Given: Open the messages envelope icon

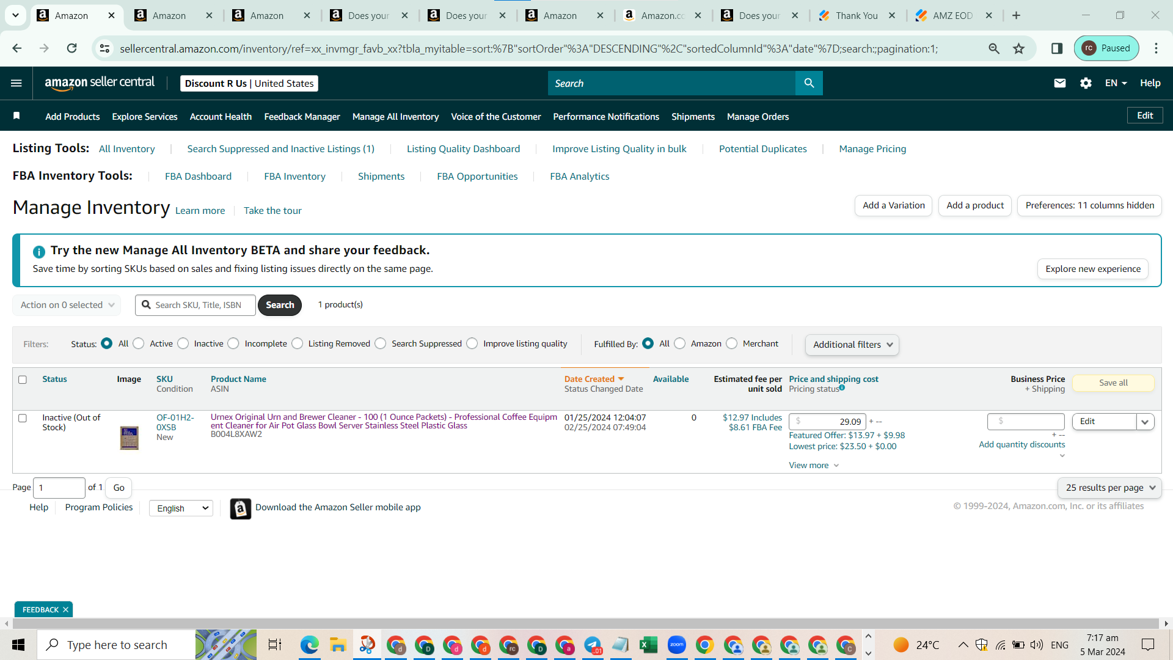Looking at the screenshot, I should click(1060, 83).
